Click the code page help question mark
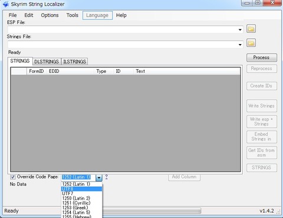Screen dimensions: 283x218 click(106, 177)
